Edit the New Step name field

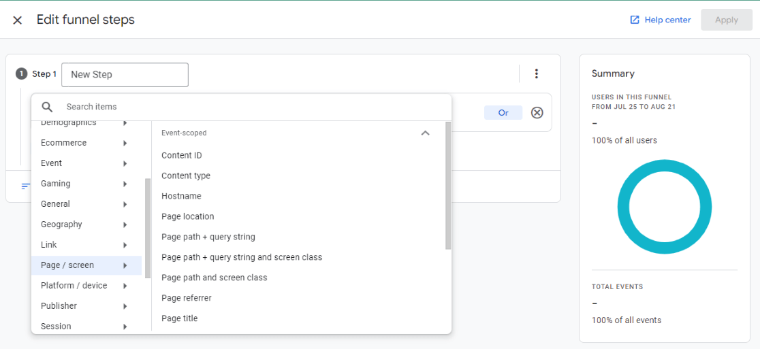coord(125,75)
